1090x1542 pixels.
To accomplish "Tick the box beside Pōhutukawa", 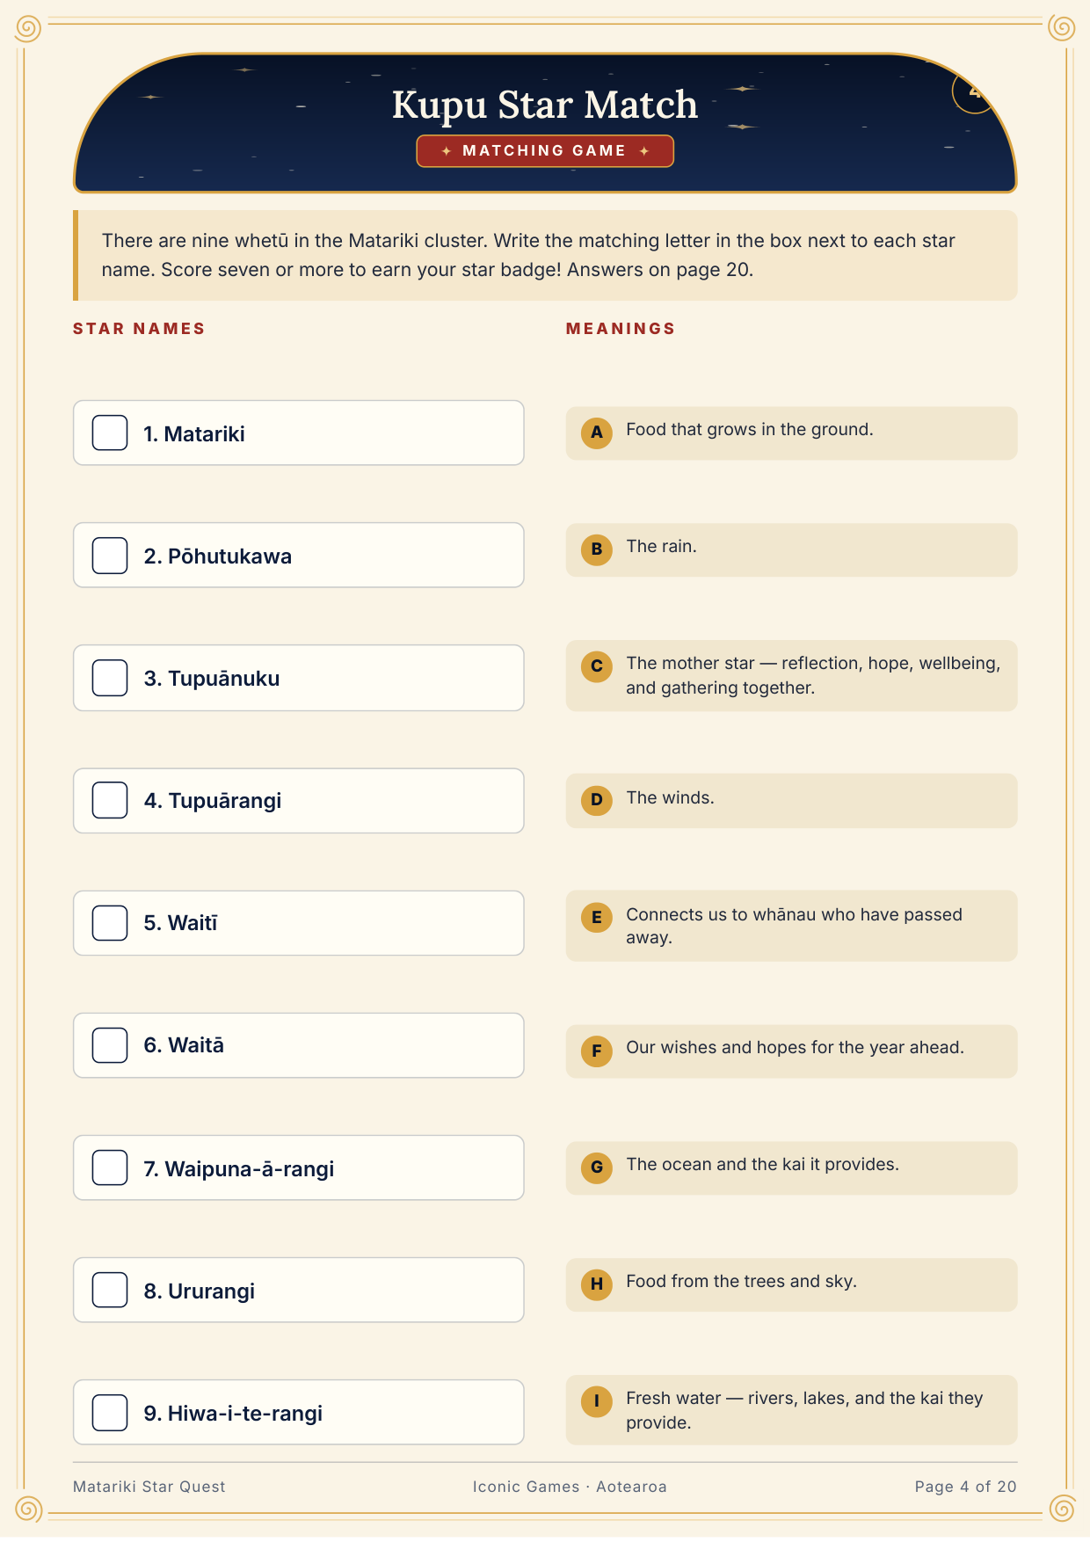I will click(110, 556).
